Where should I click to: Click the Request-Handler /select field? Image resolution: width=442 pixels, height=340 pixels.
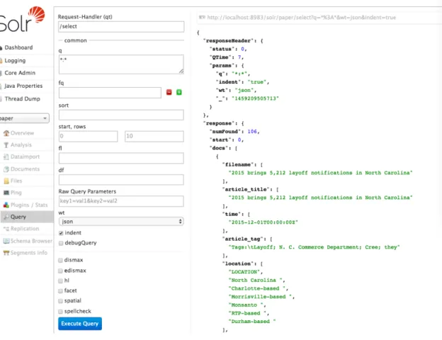tap(122, 26)
